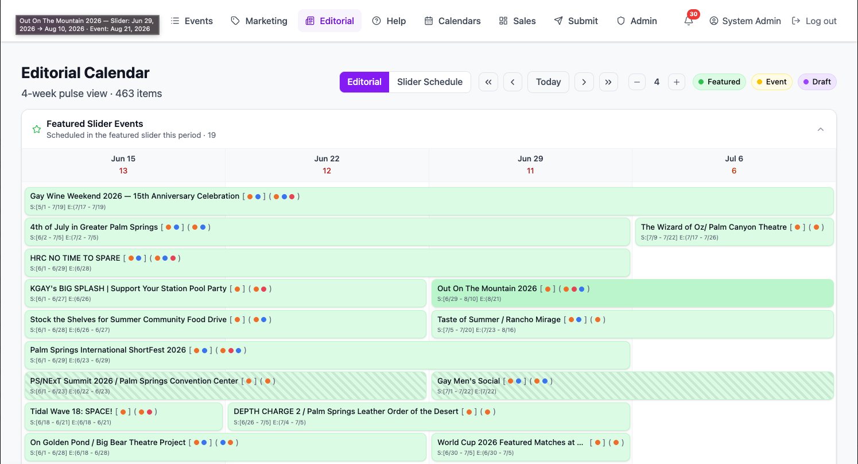Open Tidal Wave 18: SPACE! event
The width and height of the screenshot is (858, 464).
(123, 417)
